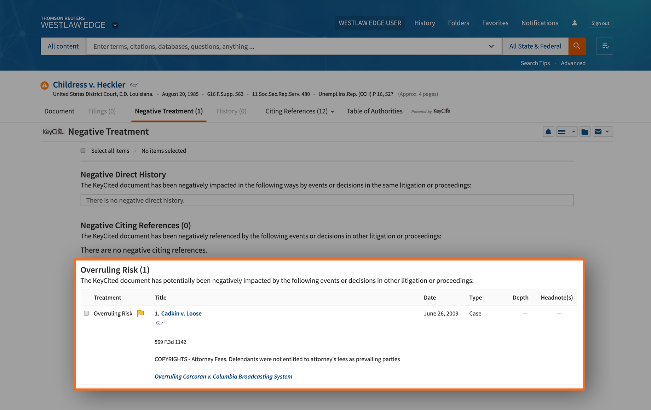Check the Select all items checkbox
Image resolution: width=651 pixels, height=410 pixels.
83,151
